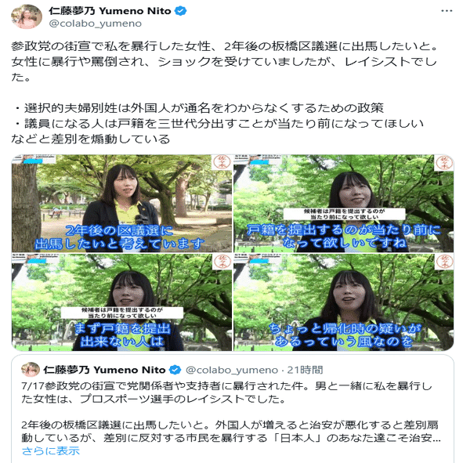Open the @colabo_yumeno handle under the main name

click(95, 24)
